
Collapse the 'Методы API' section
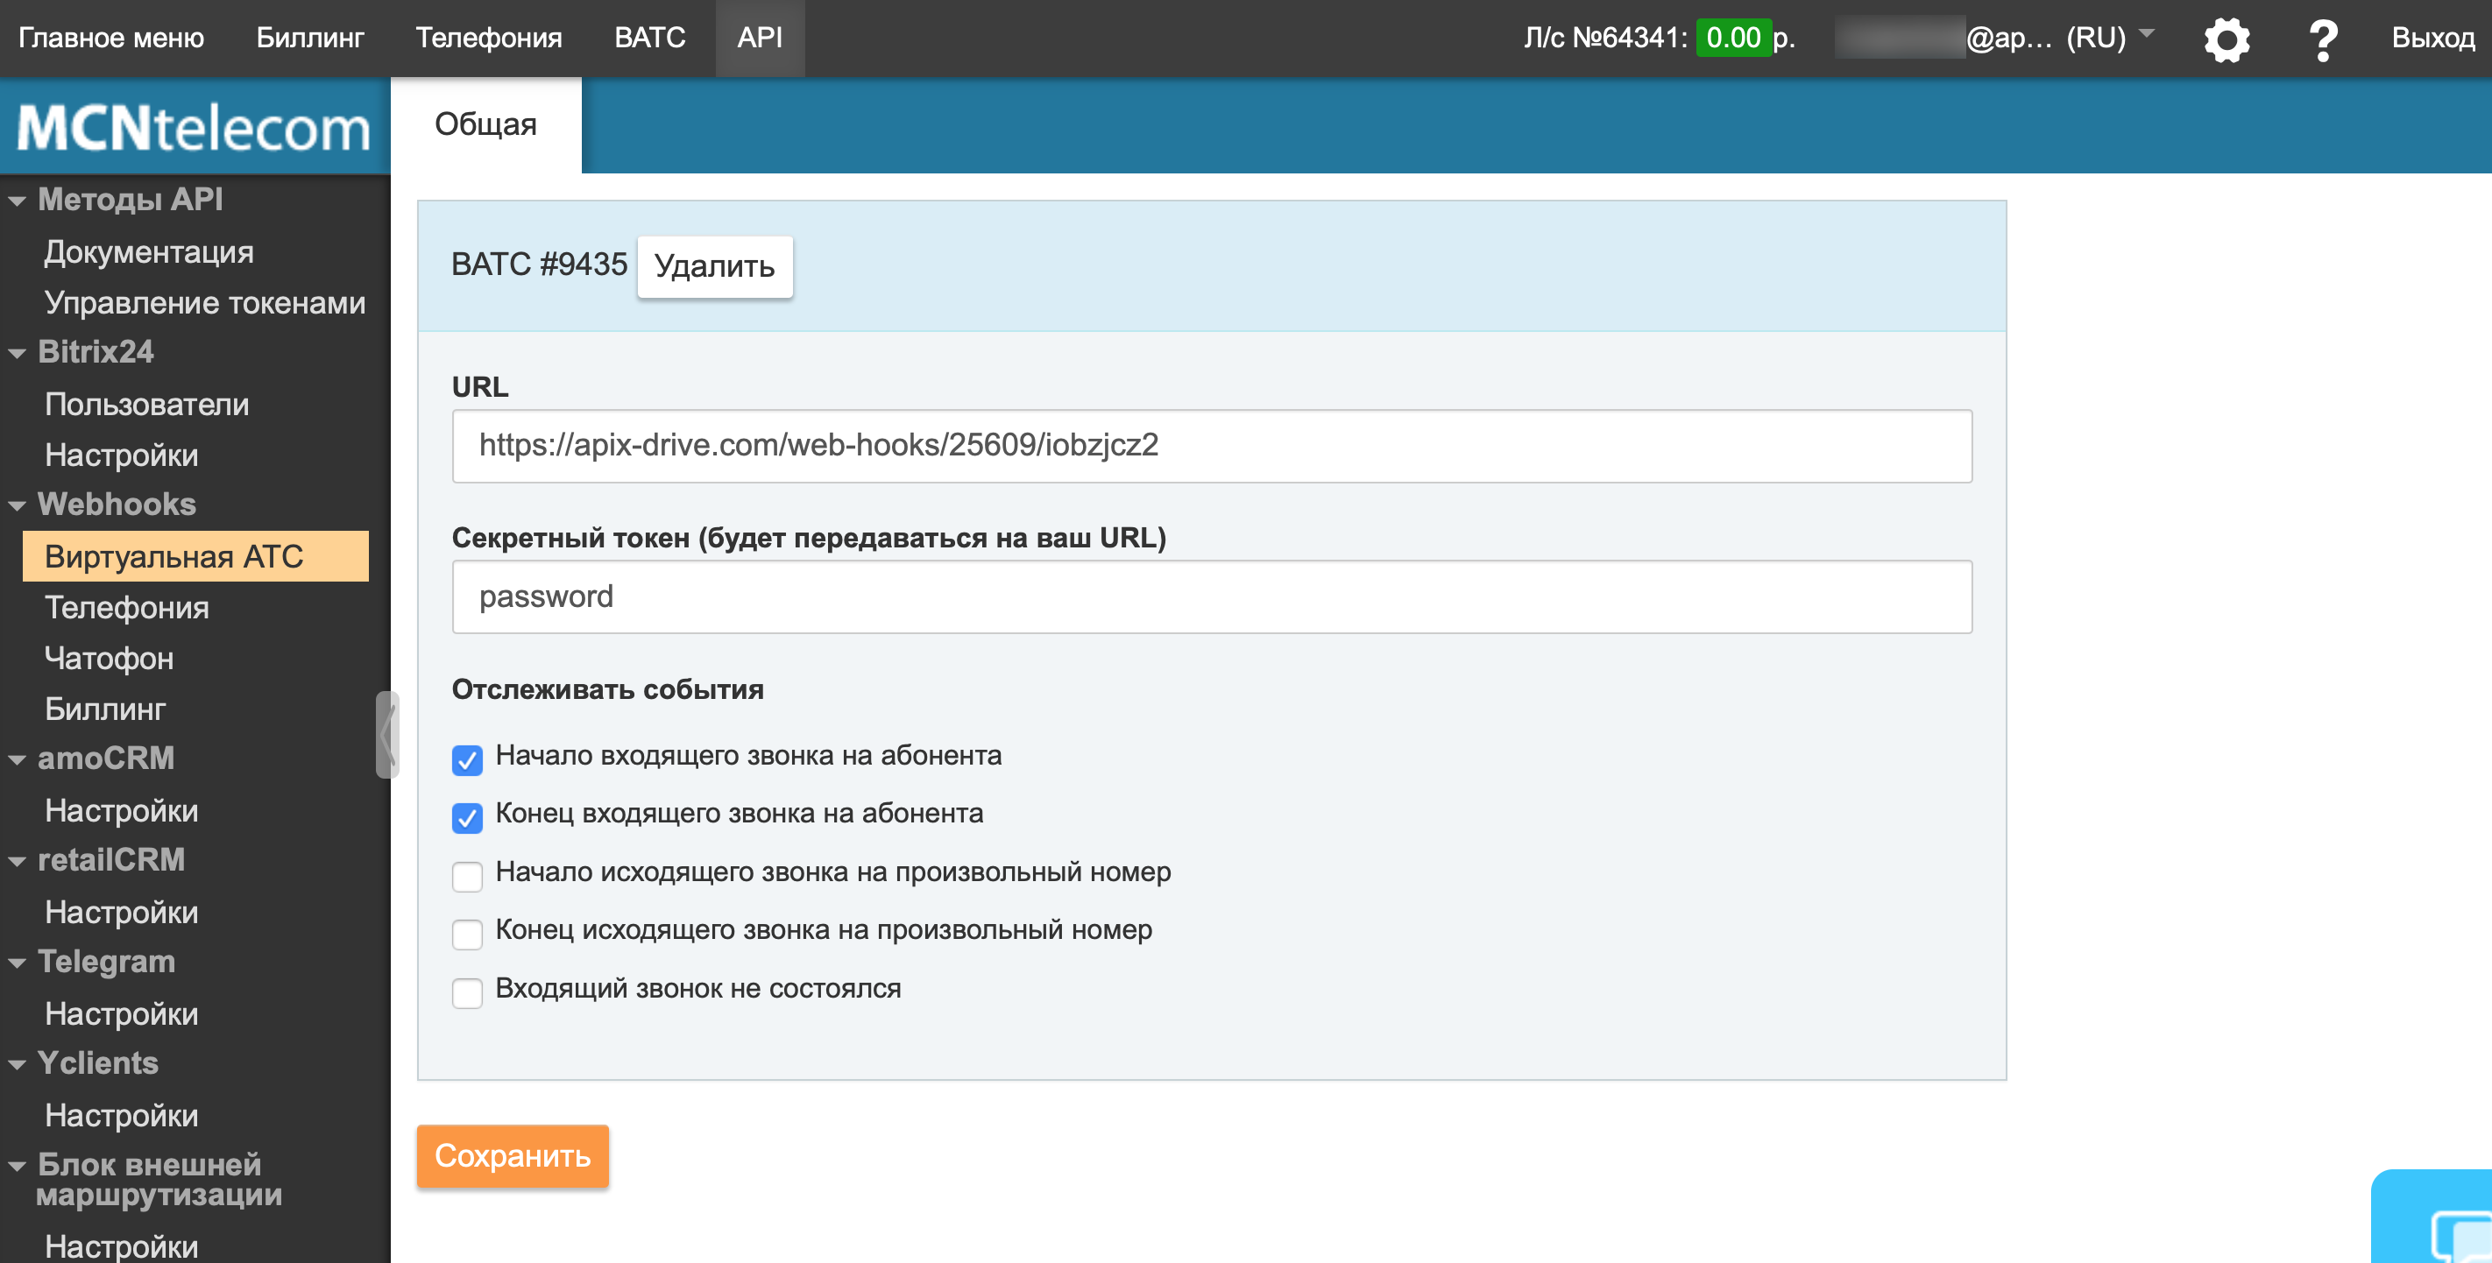[17, 201]
